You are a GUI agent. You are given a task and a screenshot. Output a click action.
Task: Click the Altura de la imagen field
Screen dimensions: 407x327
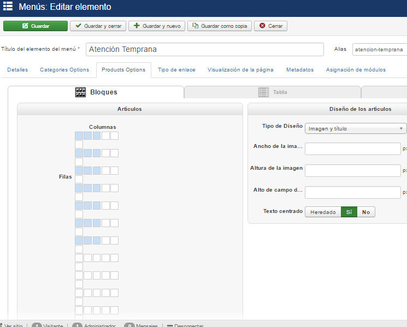[x=353, y=170]
